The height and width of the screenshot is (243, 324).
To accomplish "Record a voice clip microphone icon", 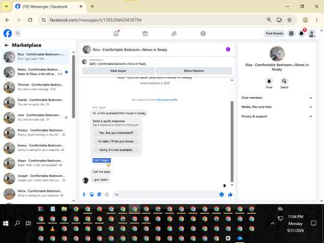I will (x=84, y=194).
